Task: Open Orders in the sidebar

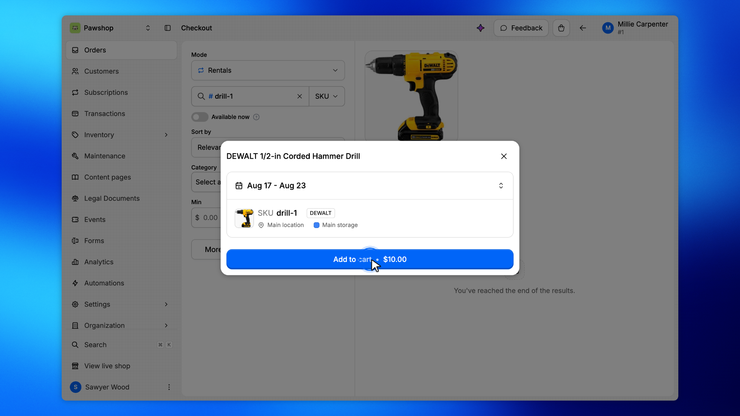Action: point(121,50)
